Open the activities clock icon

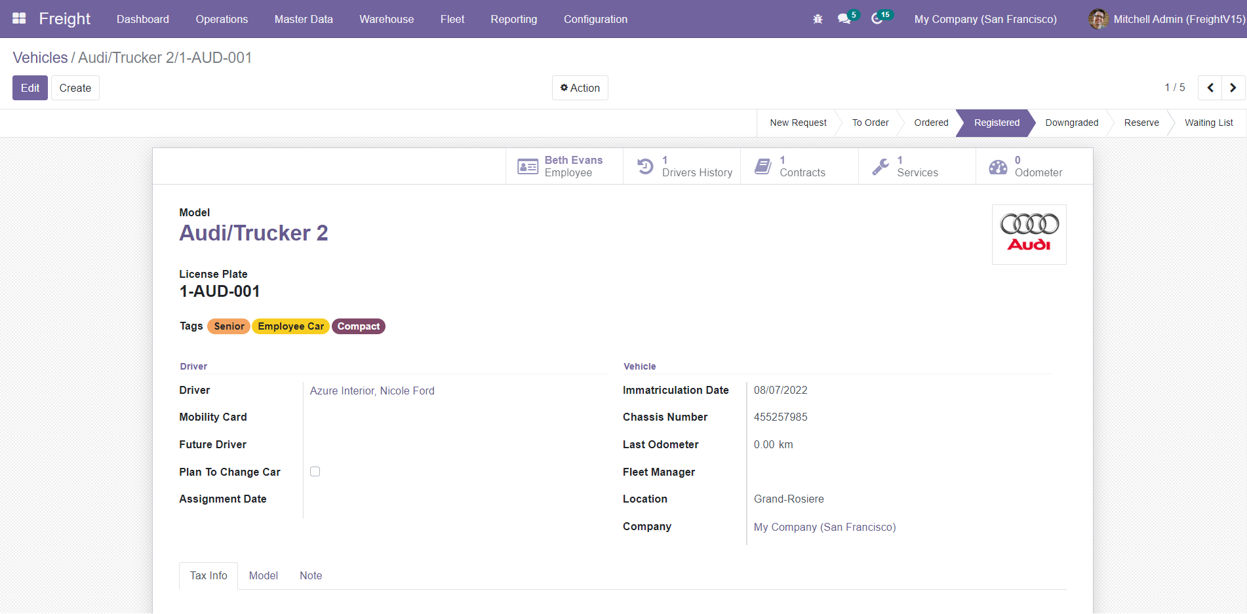(x=877, y=19)
